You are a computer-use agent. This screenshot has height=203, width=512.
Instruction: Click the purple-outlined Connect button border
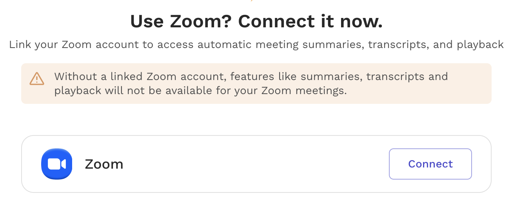click(x=430, y=149)
